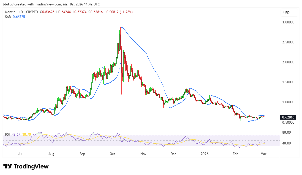Click the TradingView logo
Screen dimensions: 302x175
(x=26, y=166)
